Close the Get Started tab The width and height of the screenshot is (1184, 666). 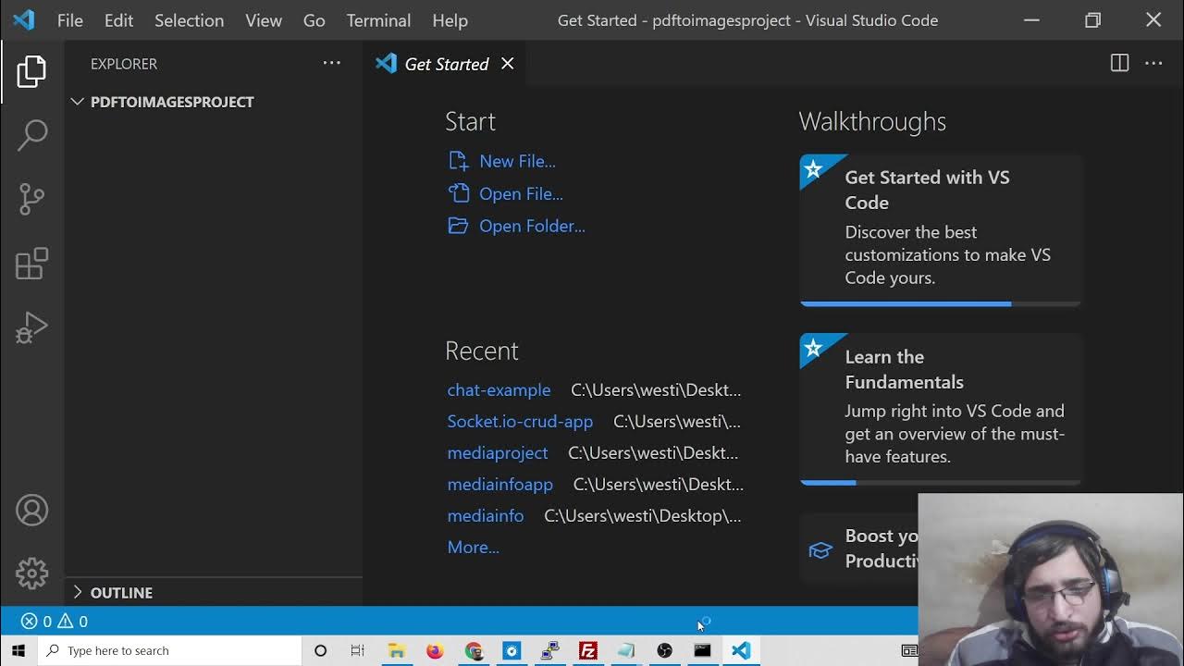tap(507, 63)
